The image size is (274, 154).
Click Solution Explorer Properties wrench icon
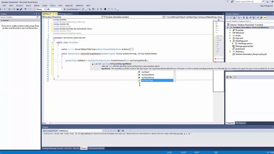pyautogui.click(x=261, y=18)
